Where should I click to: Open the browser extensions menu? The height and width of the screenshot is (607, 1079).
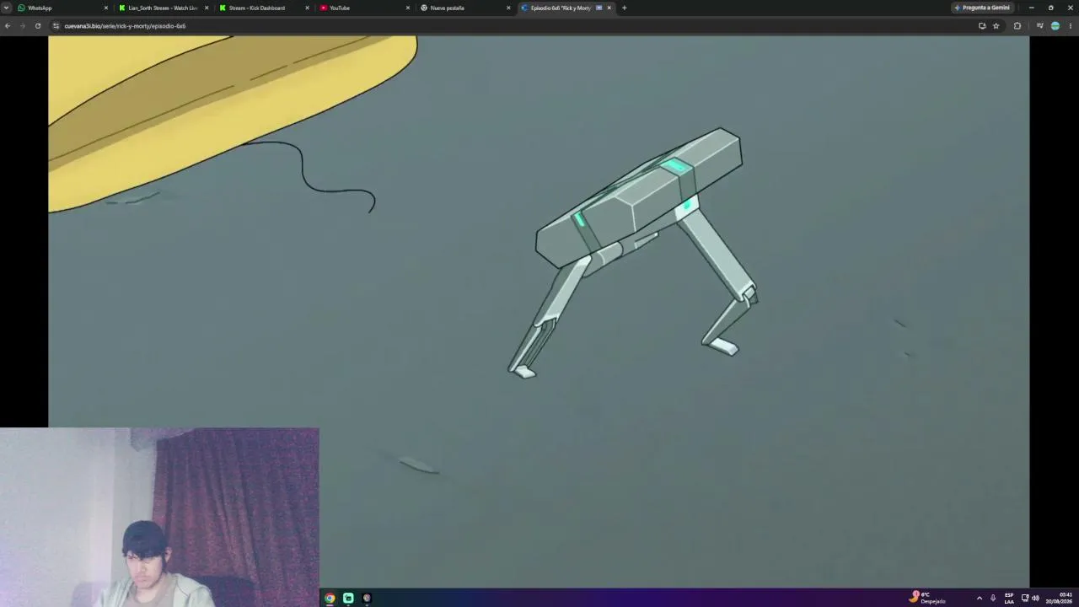point(1017,26)
